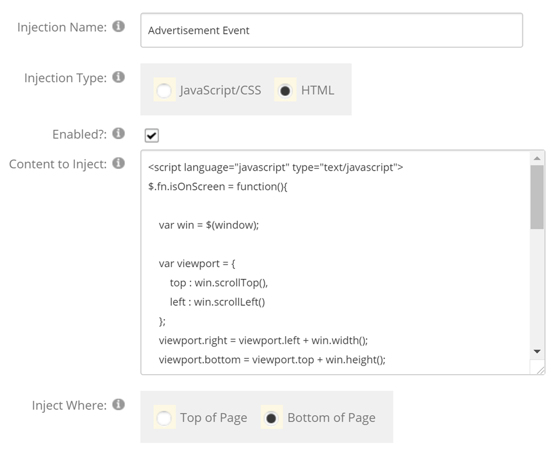
Task: Select the JavaScript/CSS injection type
Action: (x=164, y=91)
